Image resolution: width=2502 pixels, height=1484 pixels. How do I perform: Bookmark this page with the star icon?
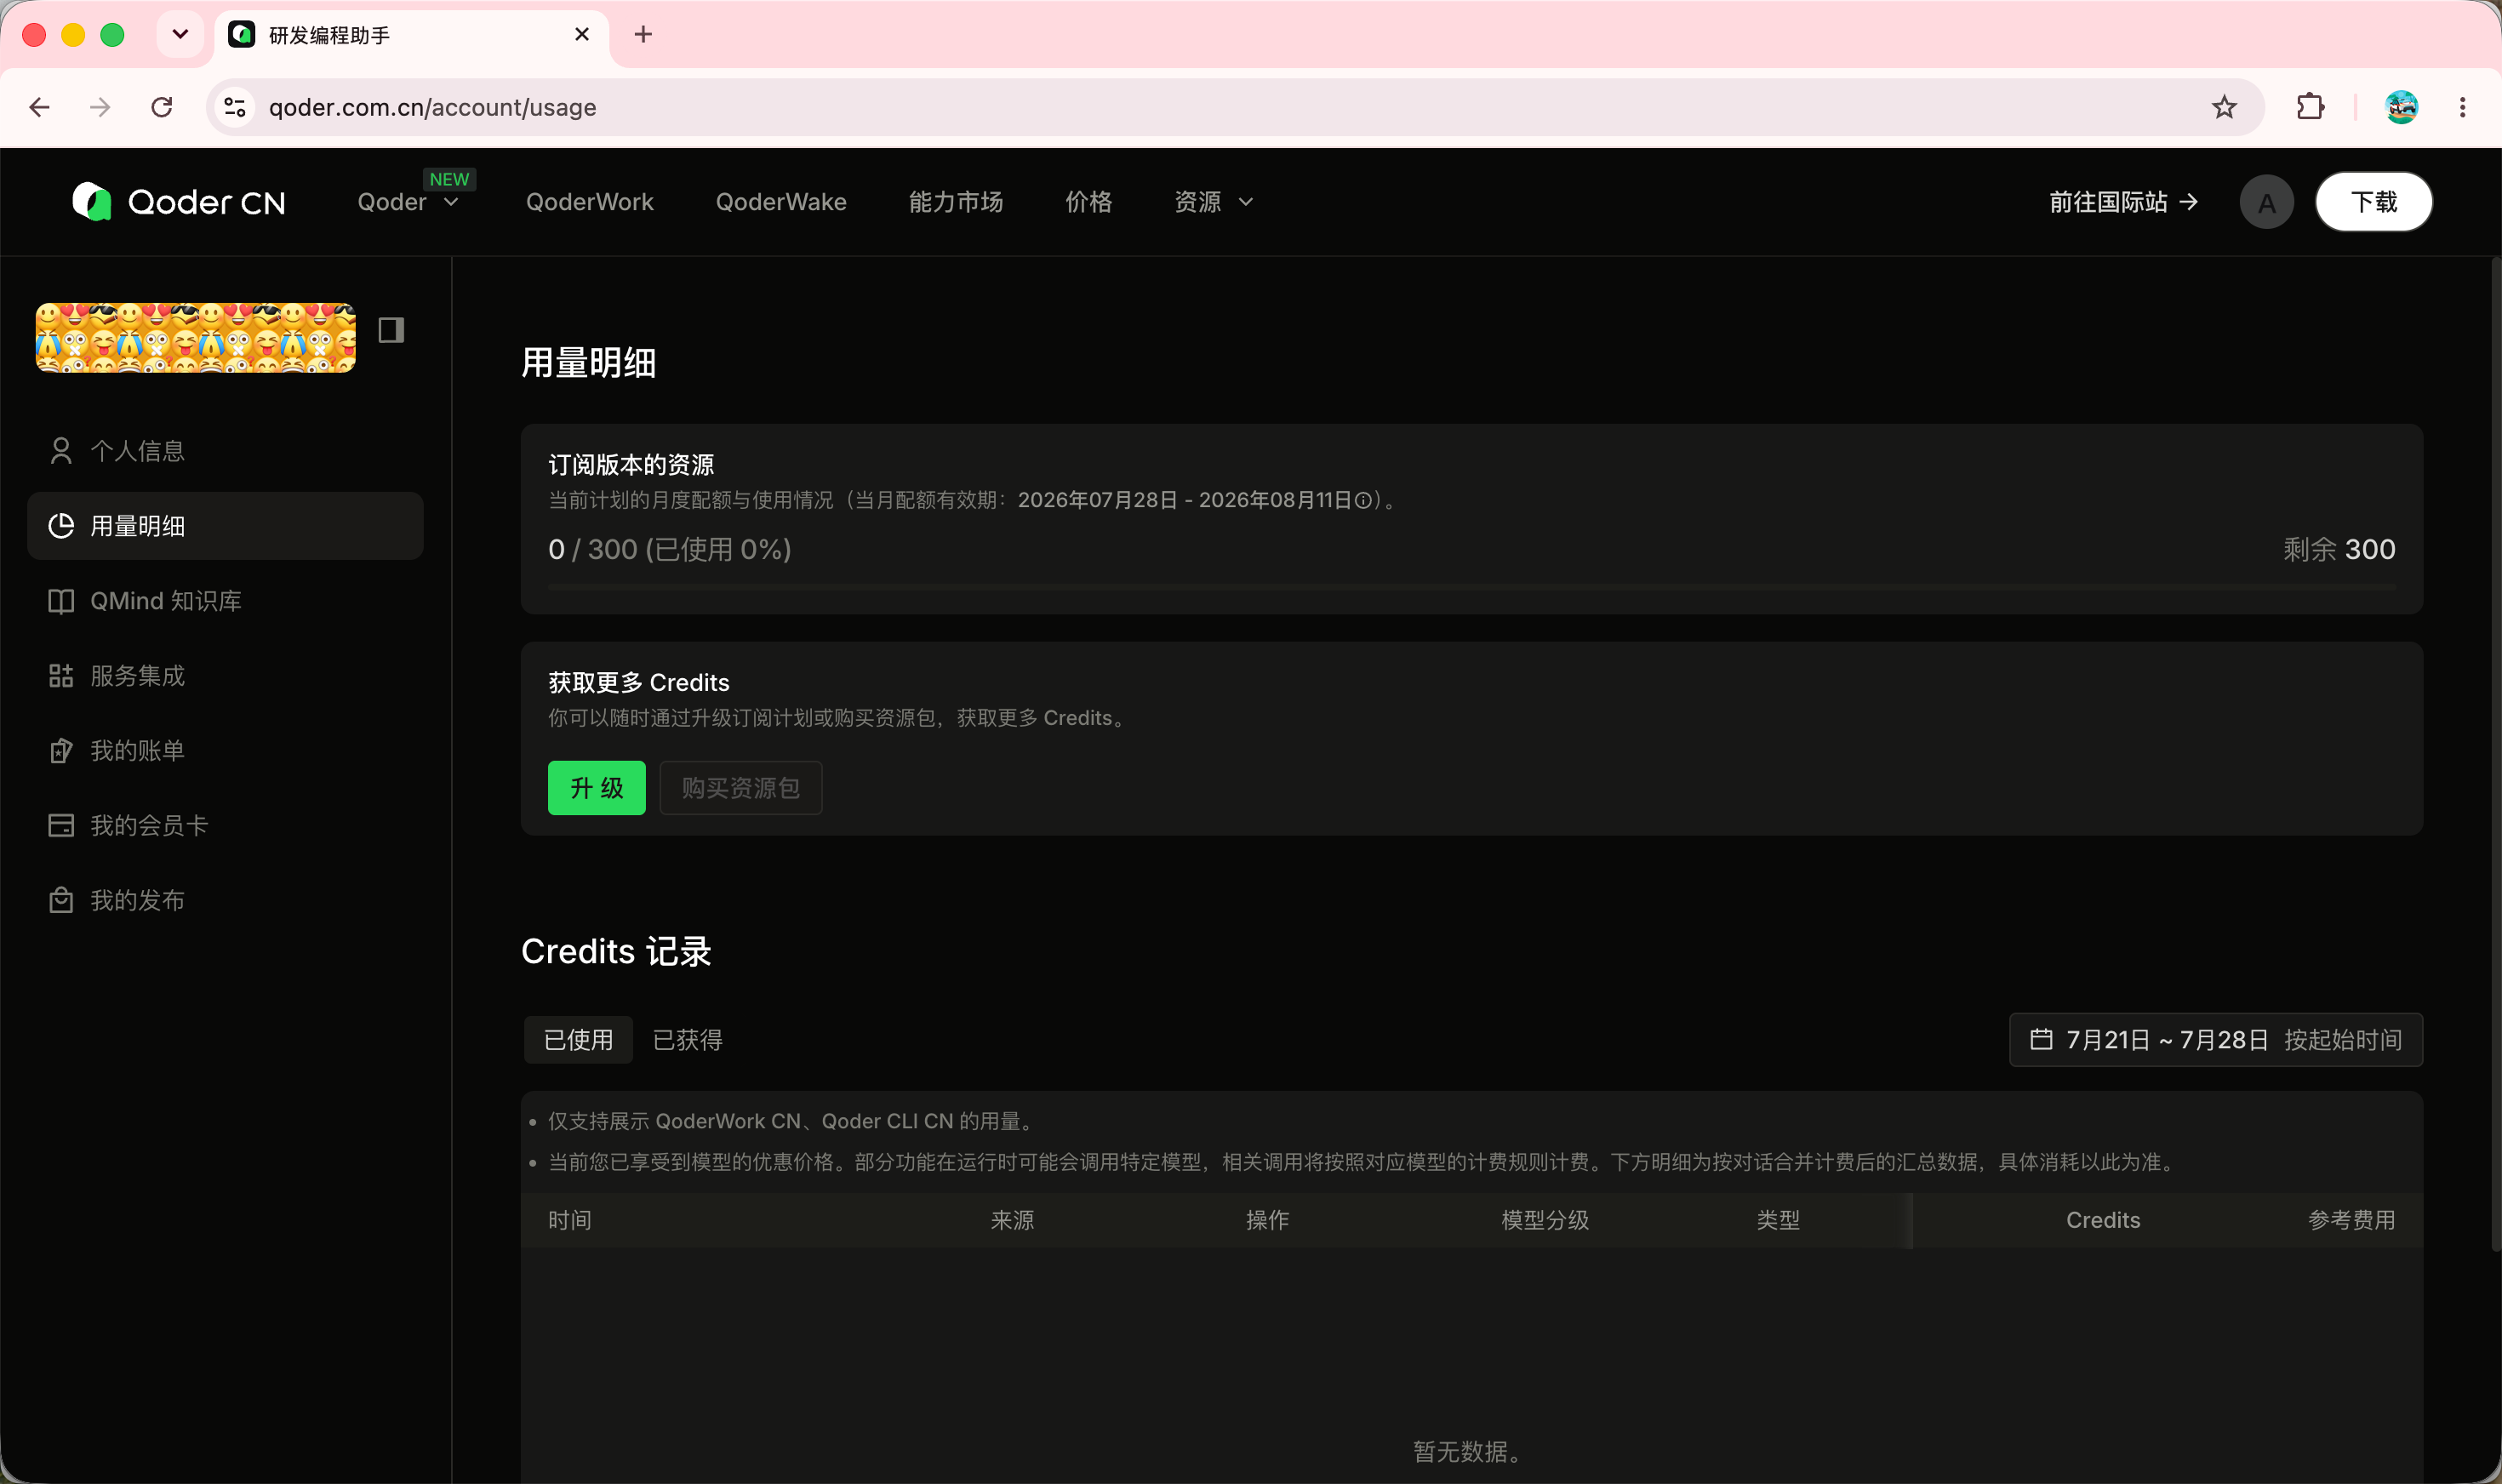[x=2224, y=107]
